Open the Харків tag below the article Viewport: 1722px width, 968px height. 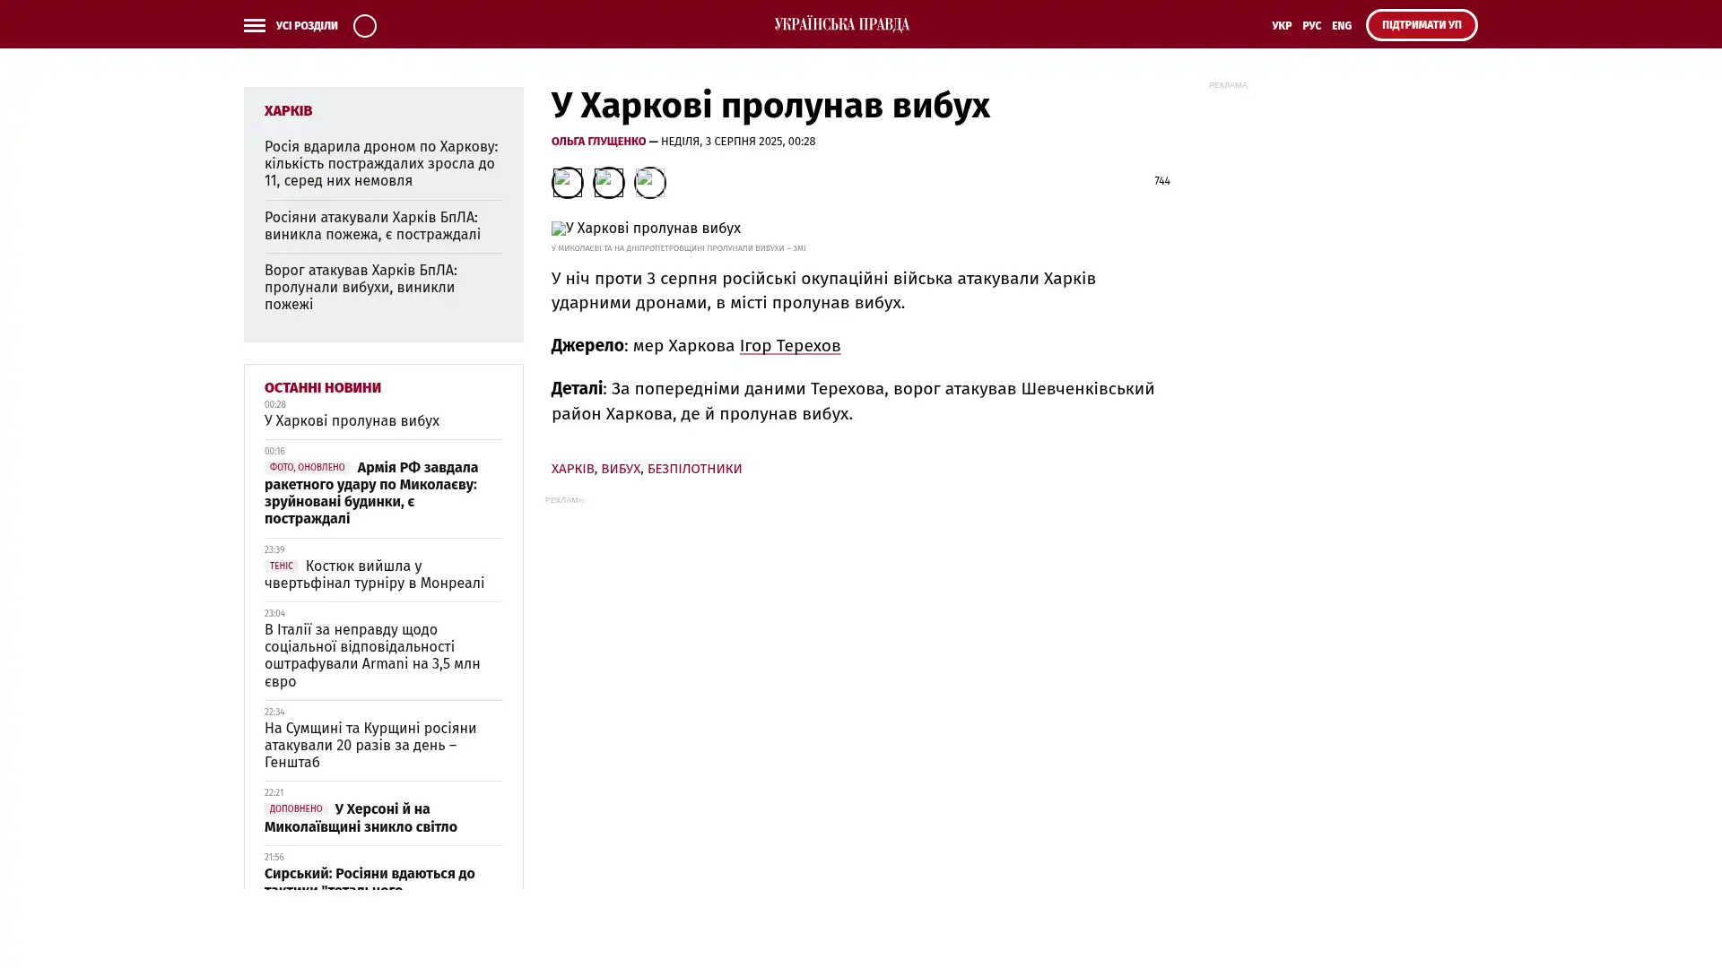tap(572, 469)
